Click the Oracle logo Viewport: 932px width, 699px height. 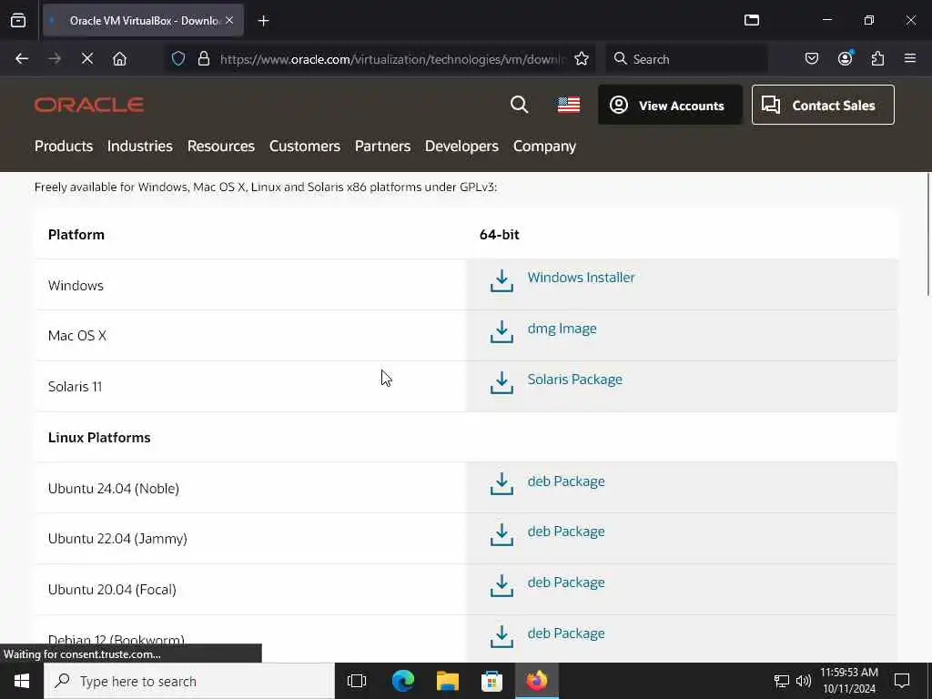point(89,105)
